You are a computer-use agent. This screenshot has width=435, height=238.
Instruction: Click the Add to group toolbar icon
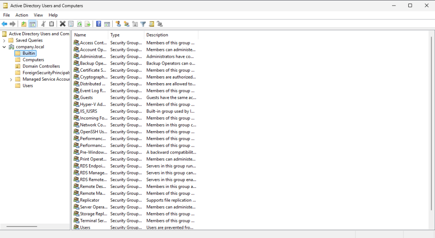[x=160, y=24]
